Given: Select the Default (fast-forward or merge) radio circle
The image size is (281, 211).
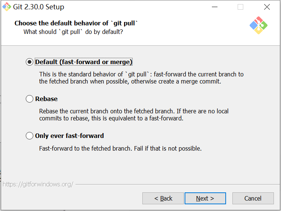Looking at the screenshot, I should coord(30,62).
